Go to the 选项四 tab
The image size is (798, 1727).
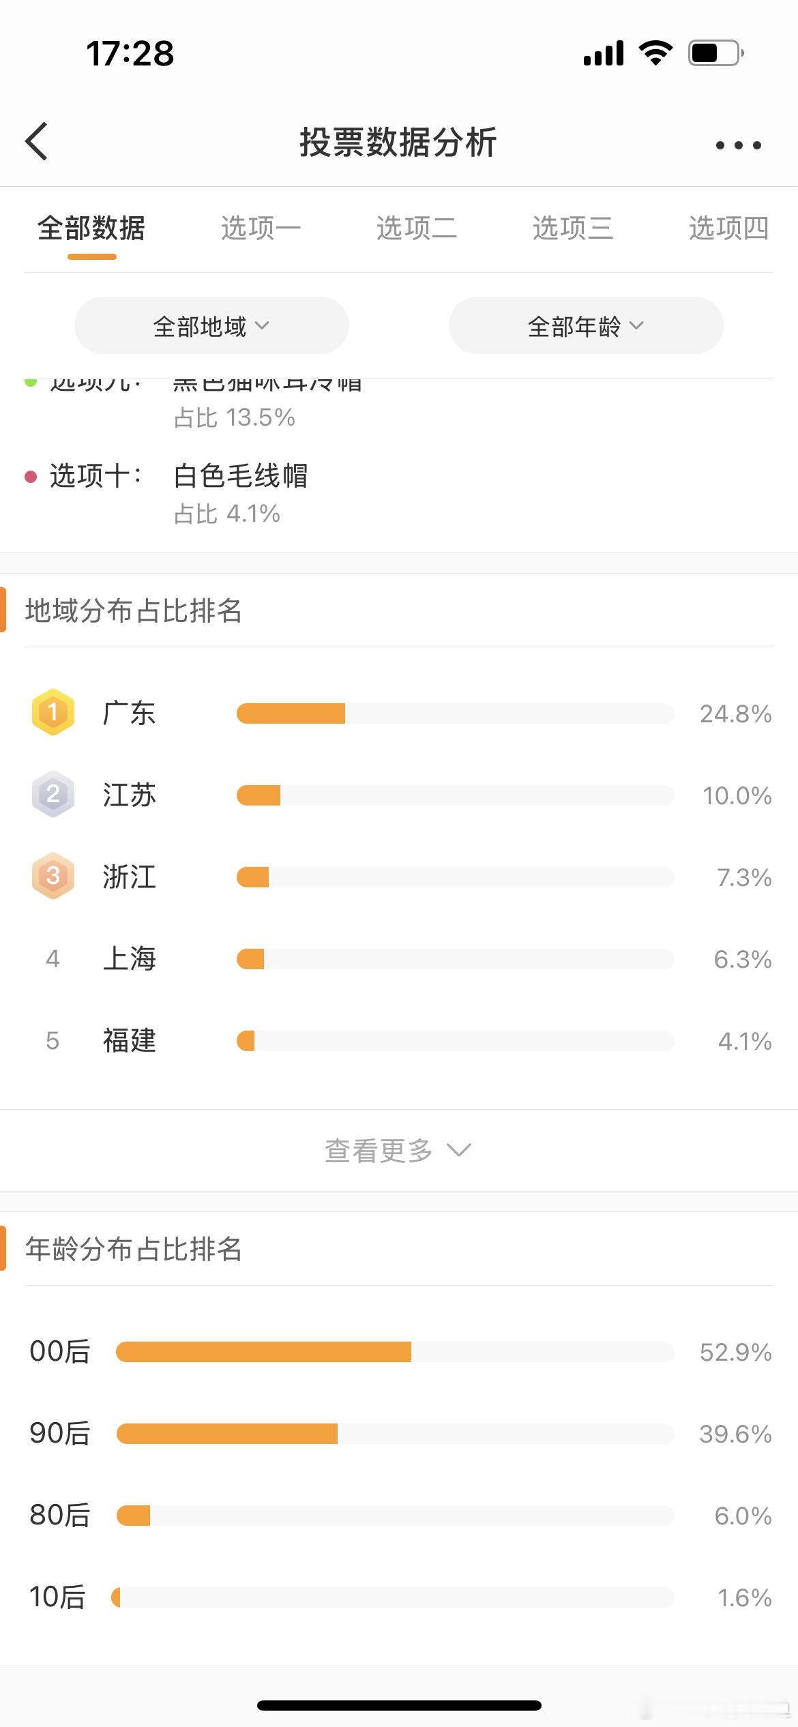coord(728,228)
